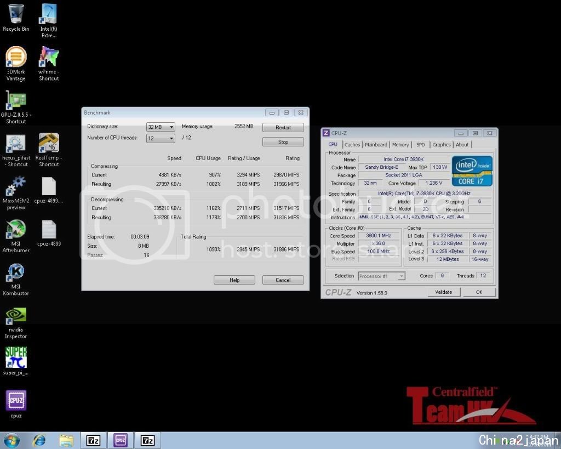
Task: Click the Package value 'Socket 2011 LGA'
Action: (404, 175)
